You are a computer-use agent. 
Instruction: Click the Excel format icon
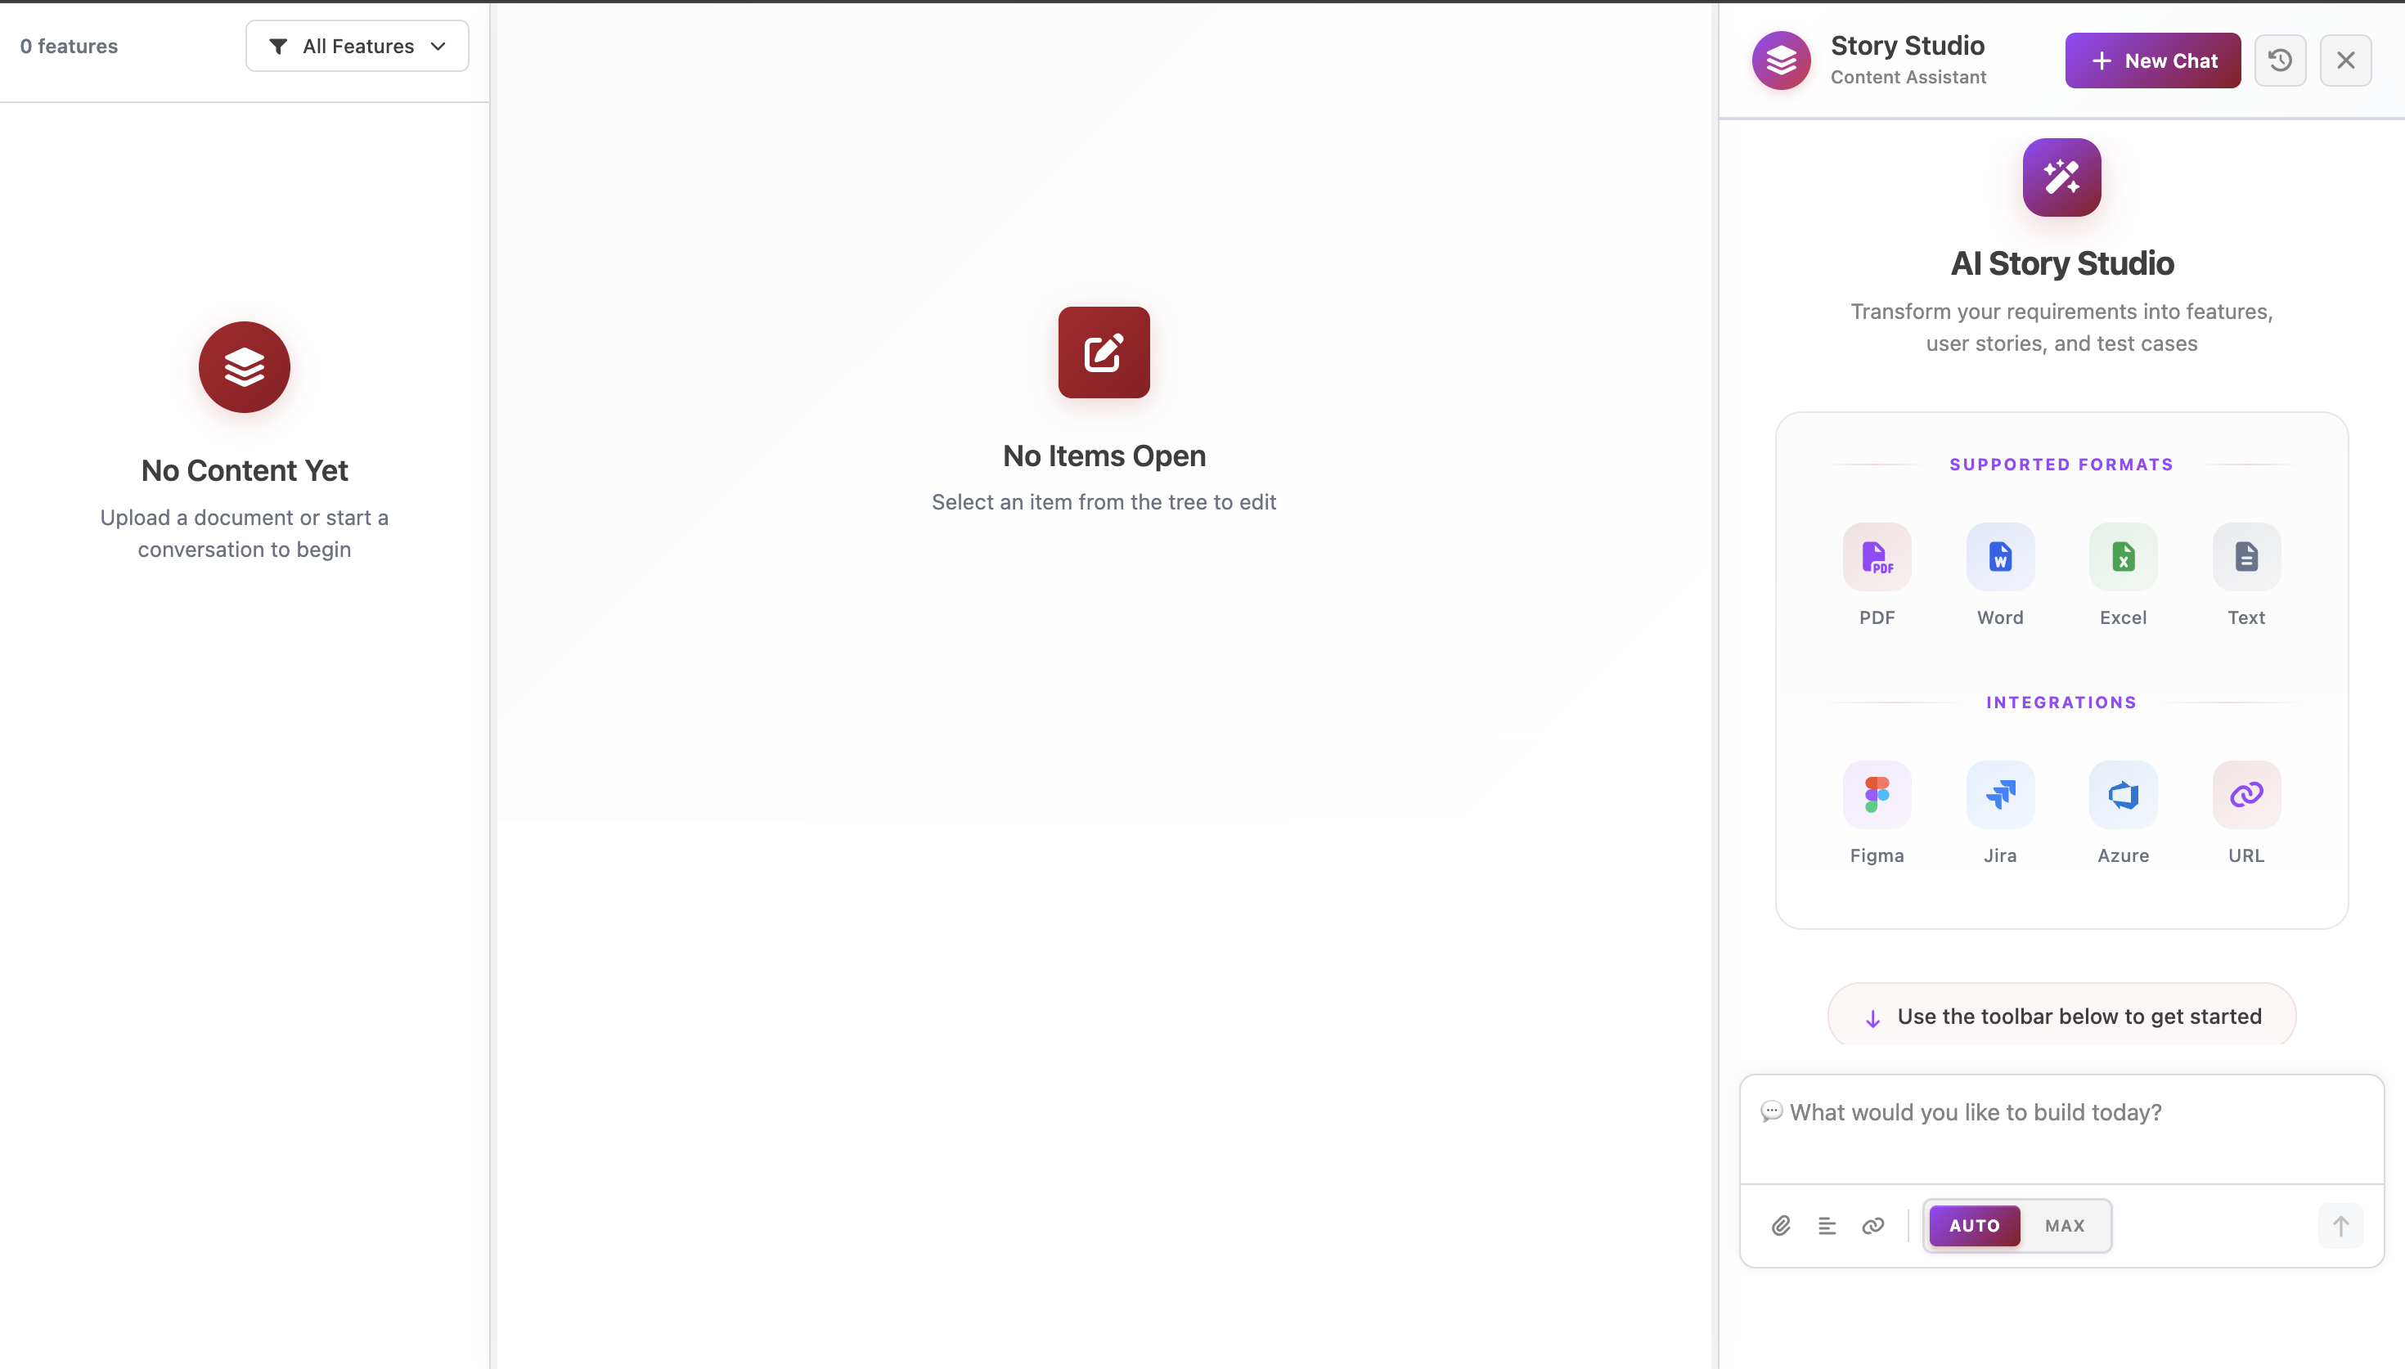coord(2123,557)
